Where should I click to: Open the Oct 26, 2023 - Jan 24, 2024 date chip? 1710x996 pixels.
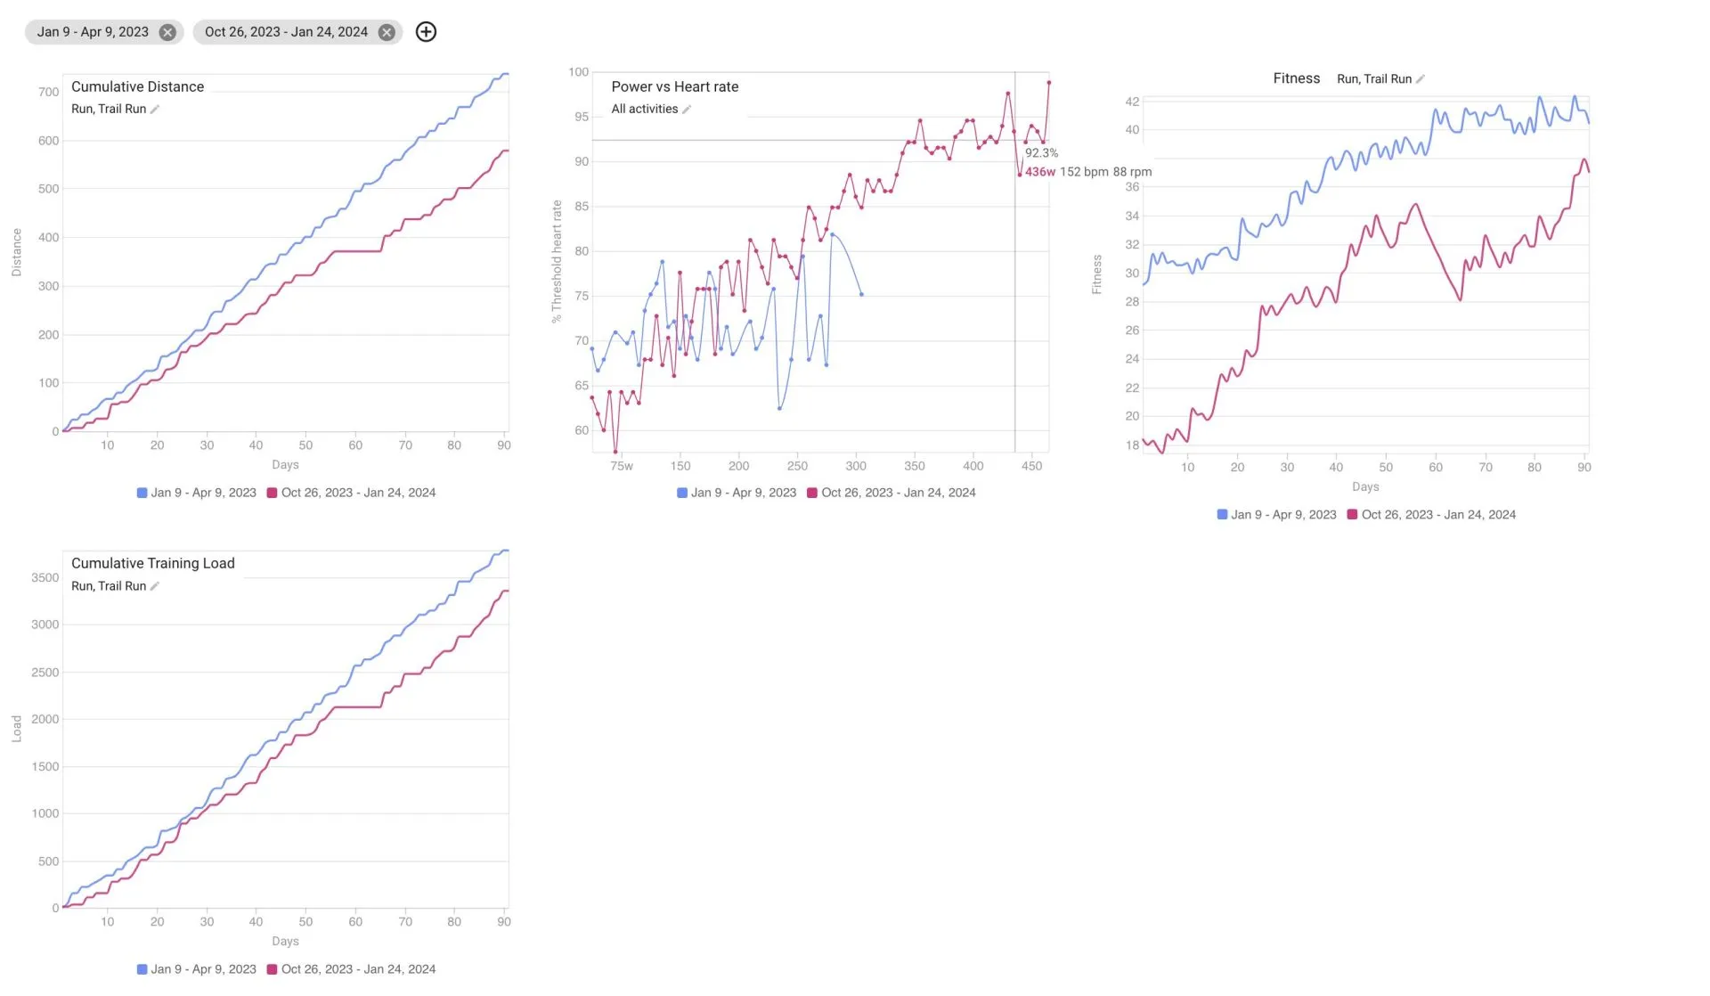coord(286,32)
